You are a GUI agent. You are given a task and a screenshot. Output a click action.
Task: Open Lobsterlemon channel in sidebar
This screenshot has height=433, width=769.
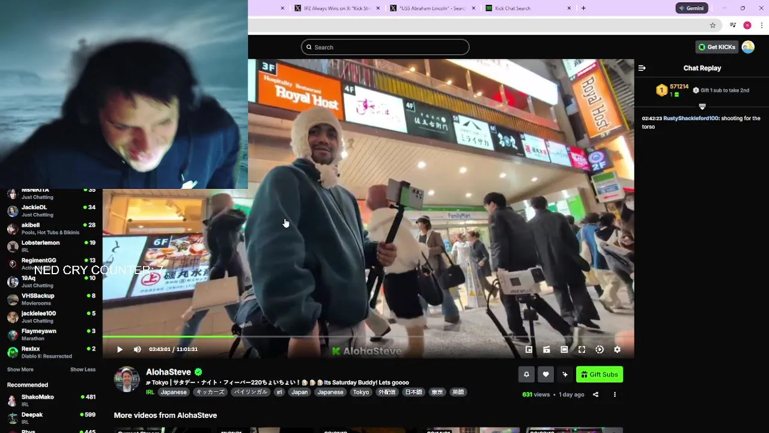coord(51,246)
